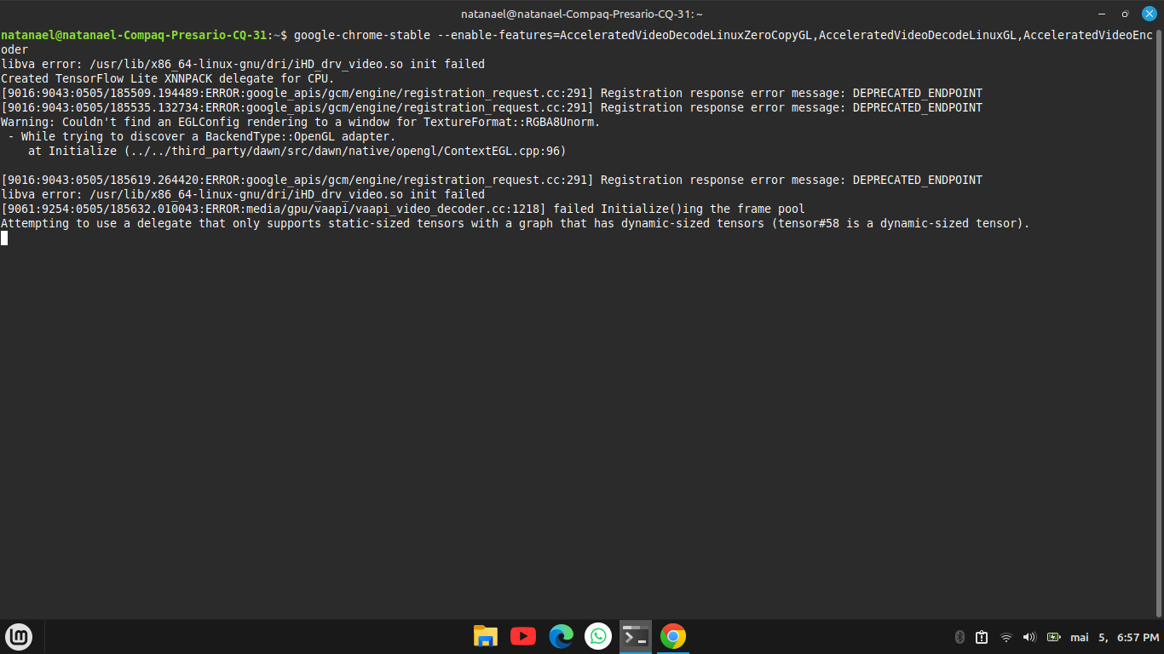Screen dimensions: 1164x654
Task: Click the clipboard alert tray icon
Action: point(982,637)
